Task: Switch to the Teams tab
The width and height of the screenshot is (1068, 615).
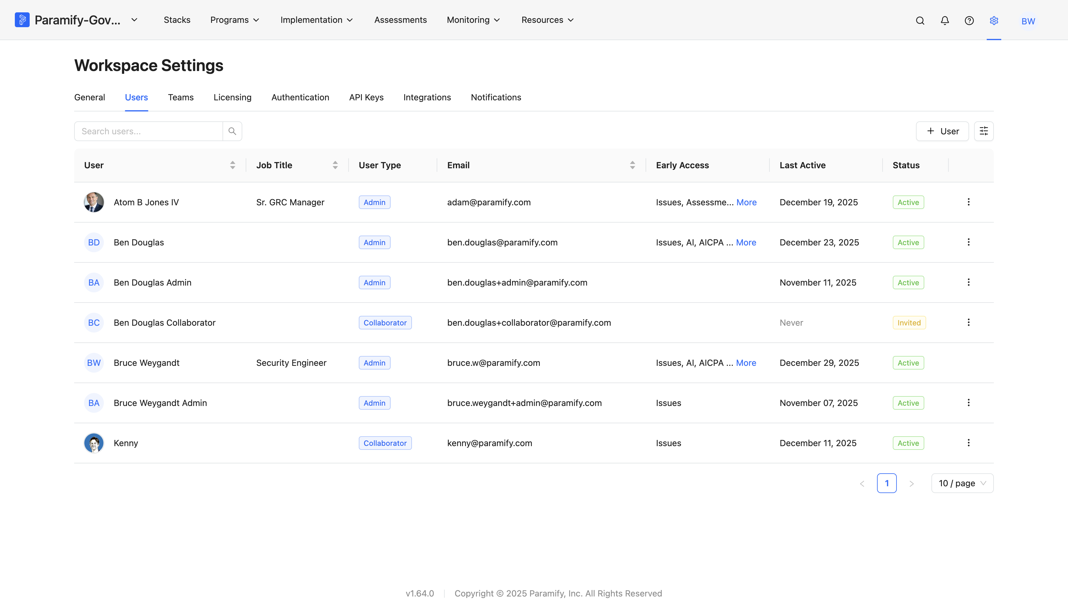Action: pos(180,97)
